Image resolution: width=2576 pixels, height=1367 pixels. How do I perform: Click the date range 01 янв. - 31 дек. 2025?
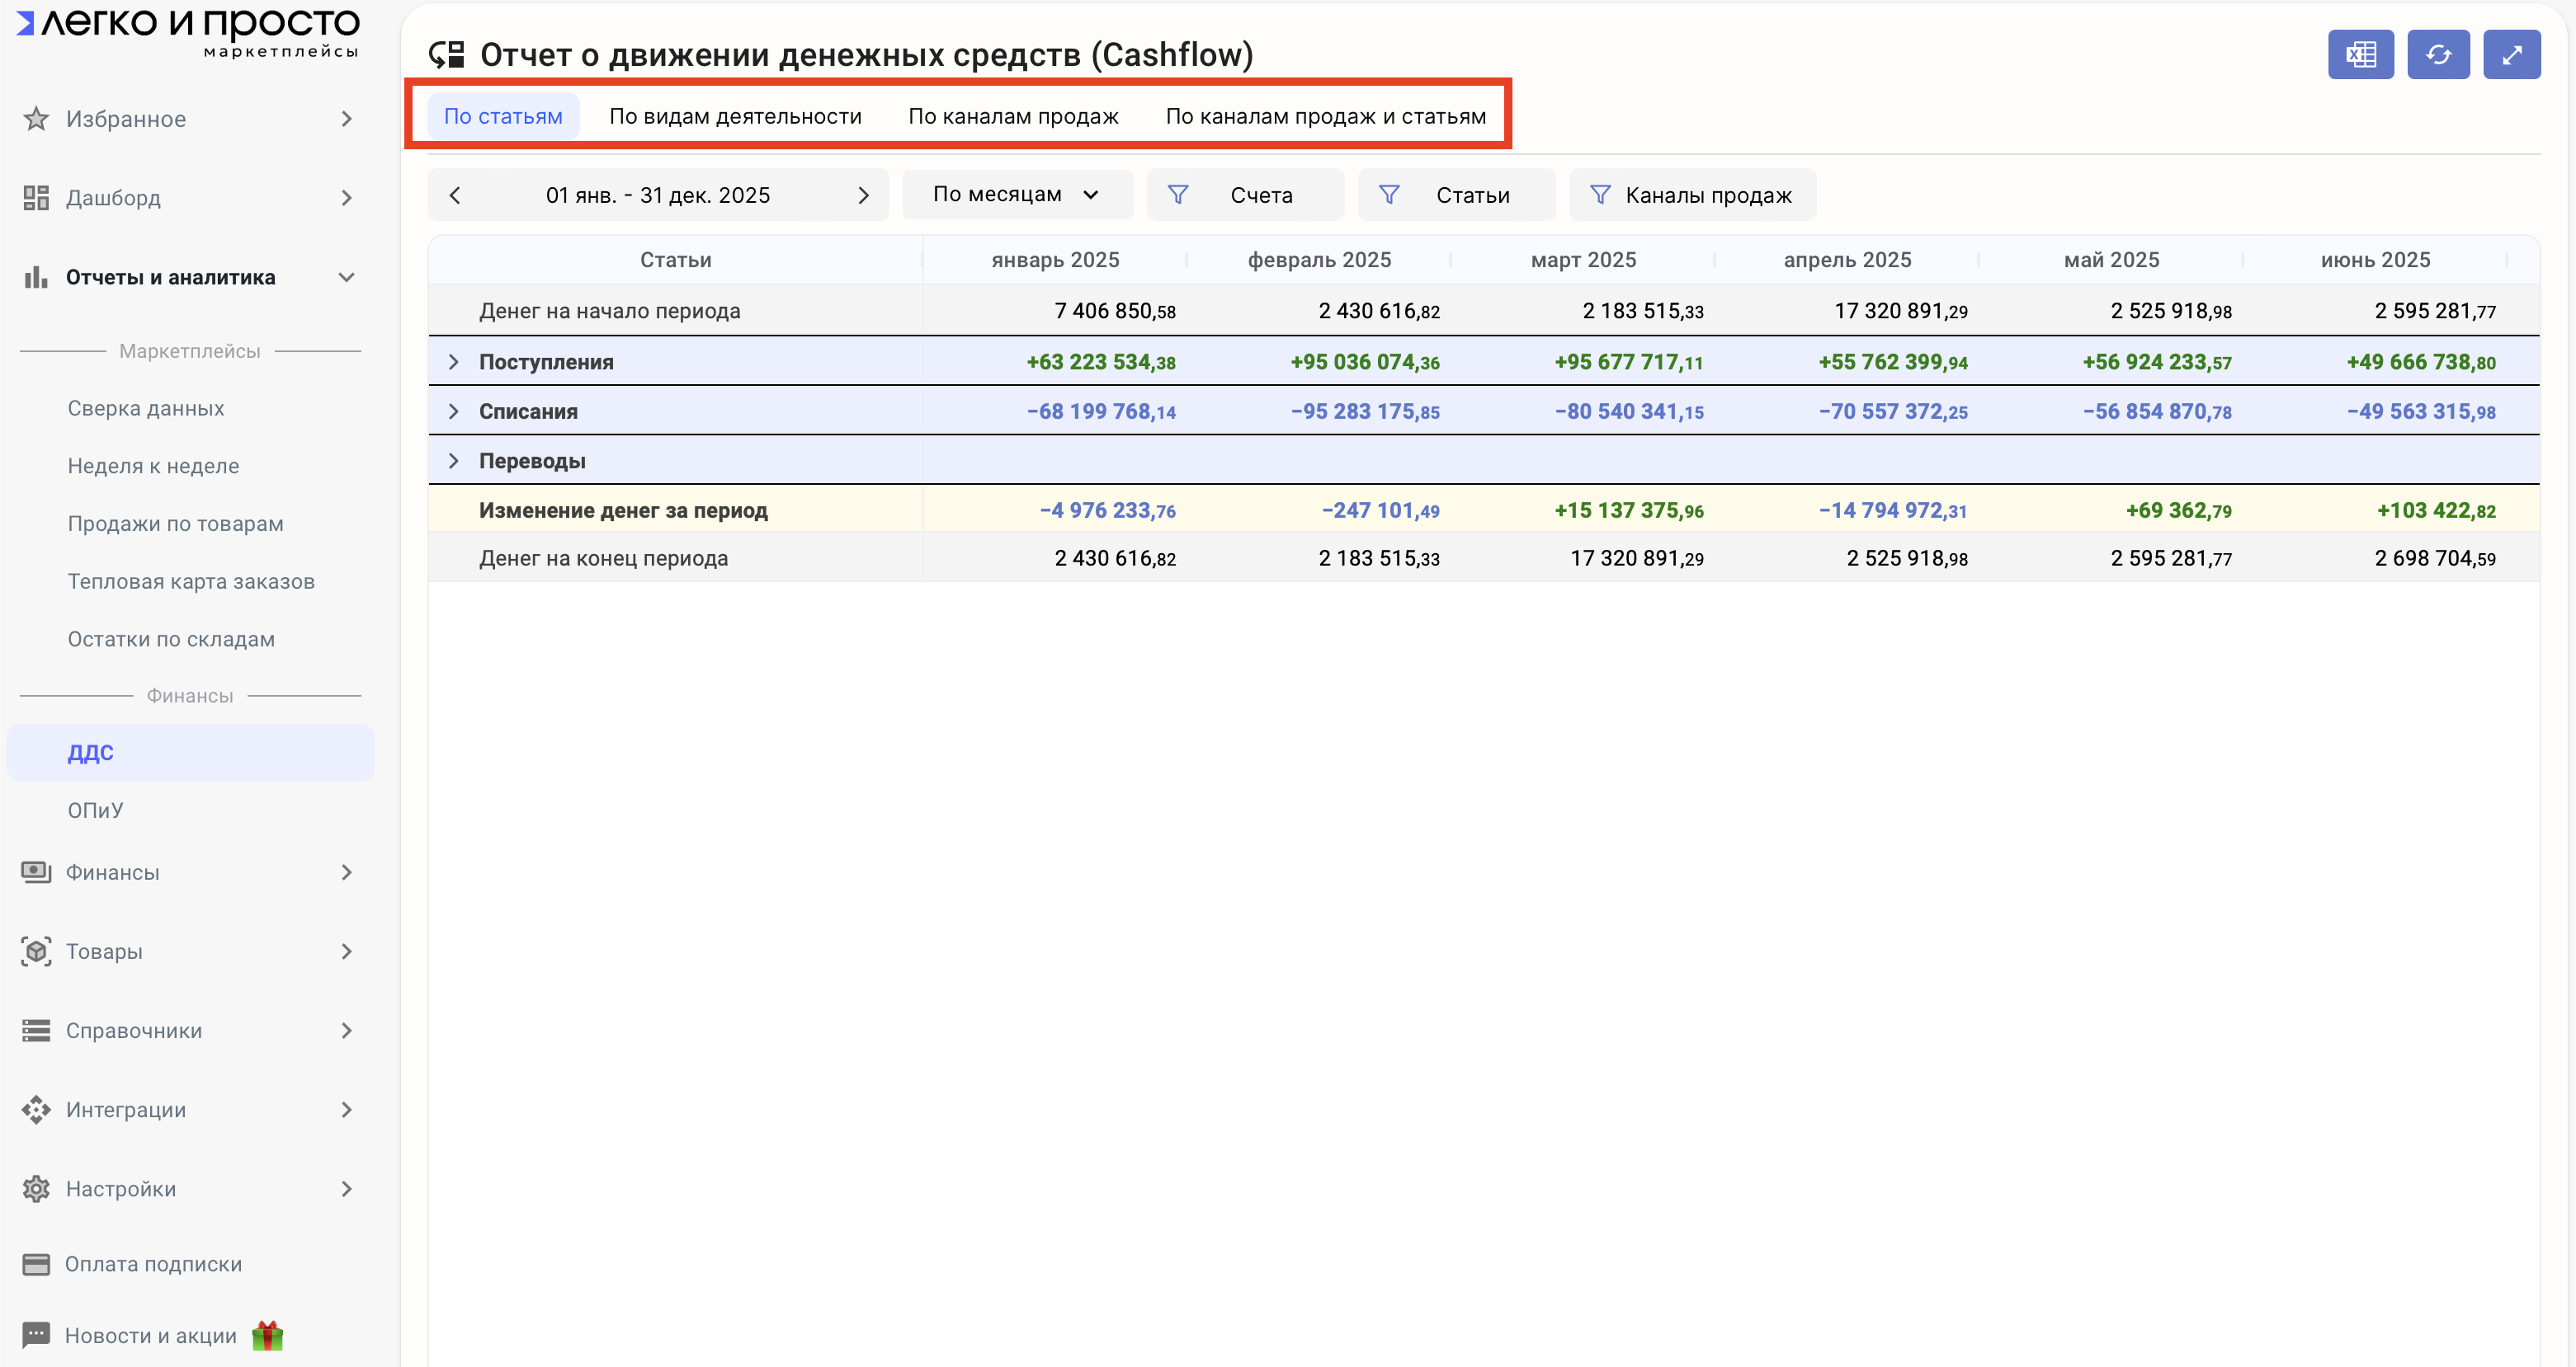pos(657,195)
